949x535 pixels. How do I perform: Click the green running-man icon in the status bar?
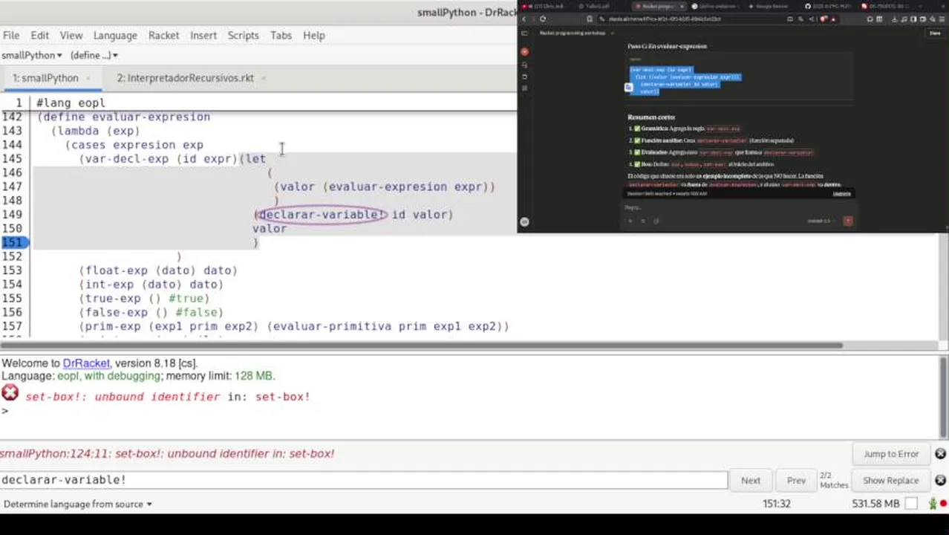(933, 504)
